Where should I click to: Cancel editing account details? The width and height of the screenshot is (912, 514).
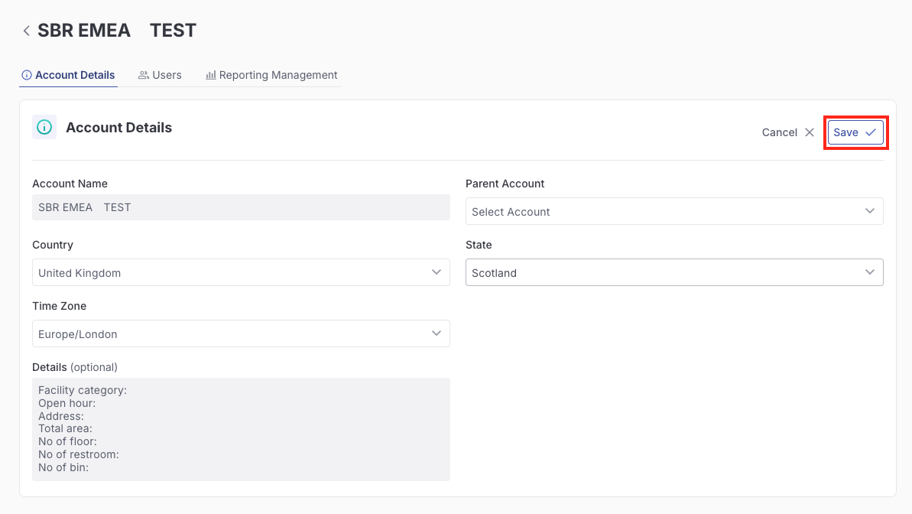pyautogui.click(x=780, y=132)
